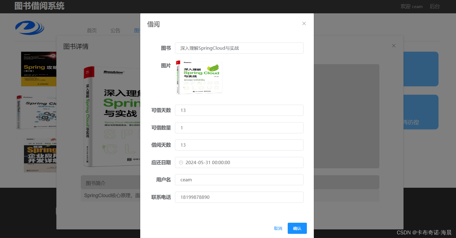Screen dimensions: 456x238
Task: Click the 借阅天数 input field
Action: coord(239,145)
